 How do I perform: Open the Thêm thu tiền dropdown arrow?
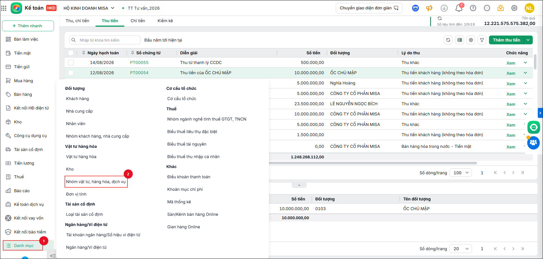tap(528, 40)
